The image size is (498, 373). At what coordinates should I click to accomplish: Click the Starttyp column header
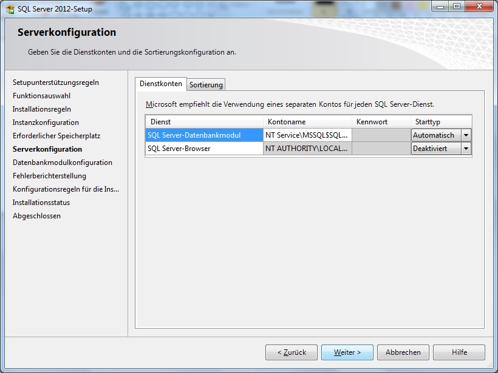[x=441, y=122]
